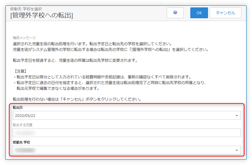Image resolution: width=252 pixels, height=165 pixels.
Task: Click the 移動先 学校を選択 subtitle
Action: coord(26,9)
